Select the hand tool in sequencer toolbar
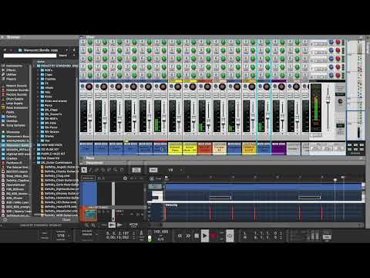The width and height of the screenshot is (370, 278). point(122,170)
